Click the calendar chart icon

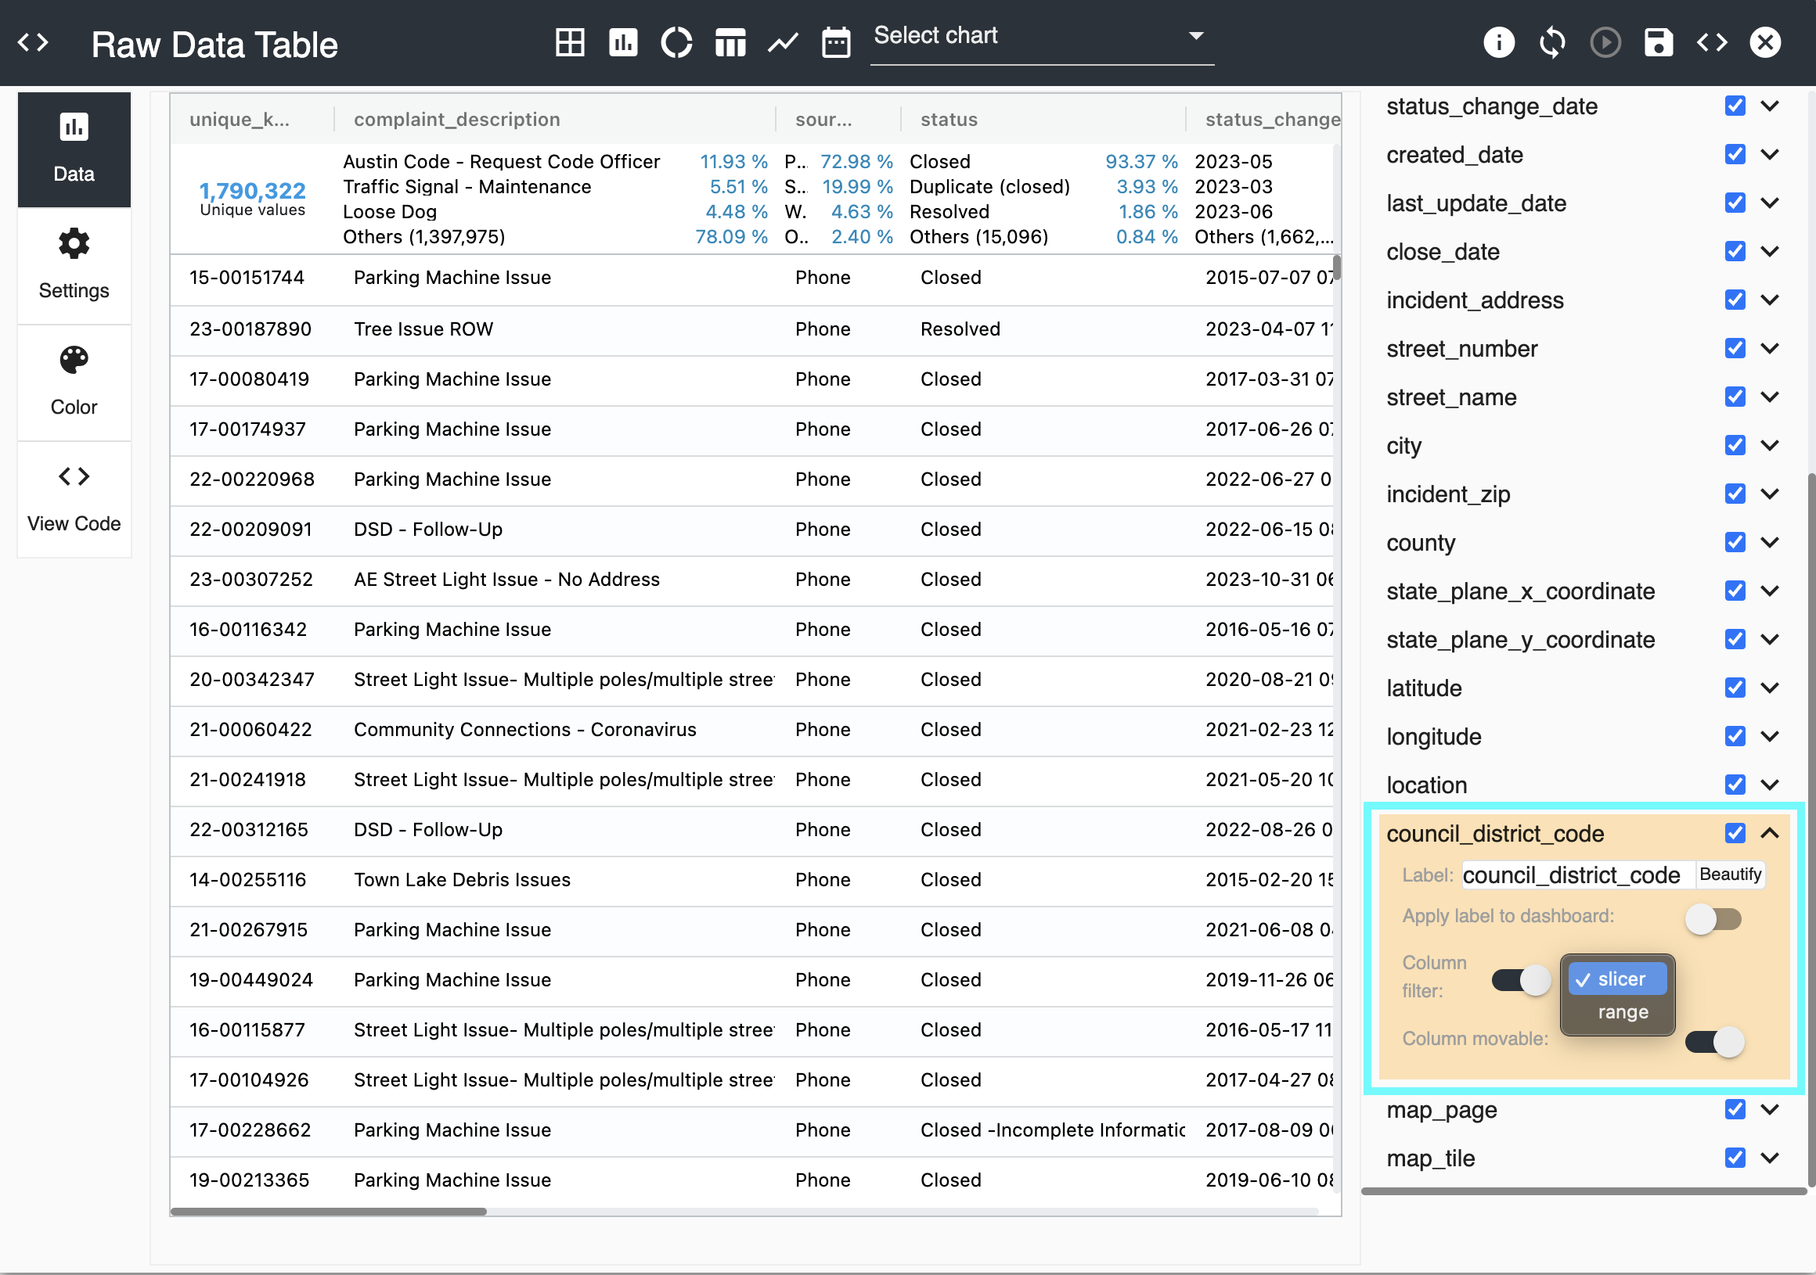coord(835,42)
